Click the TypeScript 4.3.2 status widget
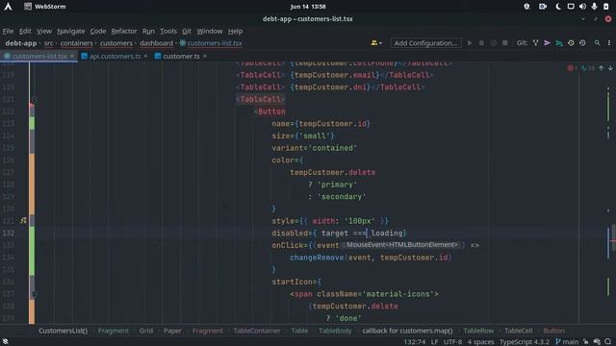The width and height of the screenshot is (616, 346). click(525, 342)
